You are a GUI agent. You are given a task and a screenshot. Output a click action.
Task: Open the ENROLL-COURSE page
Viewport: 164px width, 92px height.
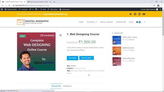coord(106,22)
